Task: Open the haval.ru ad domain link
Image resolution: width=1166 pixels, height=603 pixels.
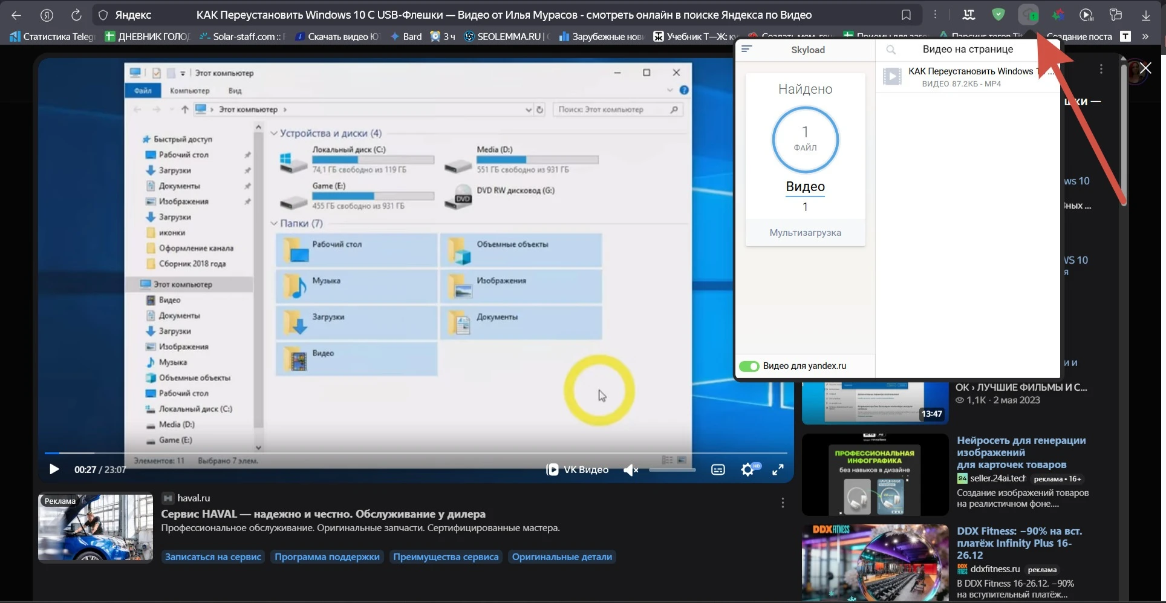Action: tap(194, 498)
